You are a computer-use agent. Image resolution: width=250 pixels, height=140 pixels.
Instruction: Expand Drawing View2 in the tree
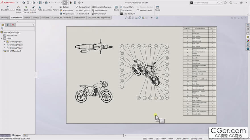pos(5,45)
